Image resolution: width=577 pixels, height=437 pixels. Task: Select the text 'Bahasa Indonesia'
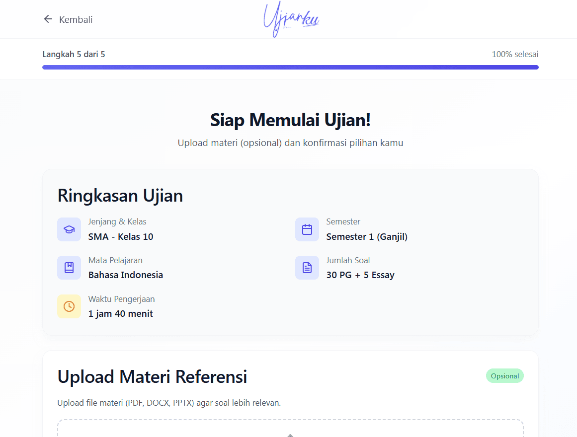pos(125,275)
